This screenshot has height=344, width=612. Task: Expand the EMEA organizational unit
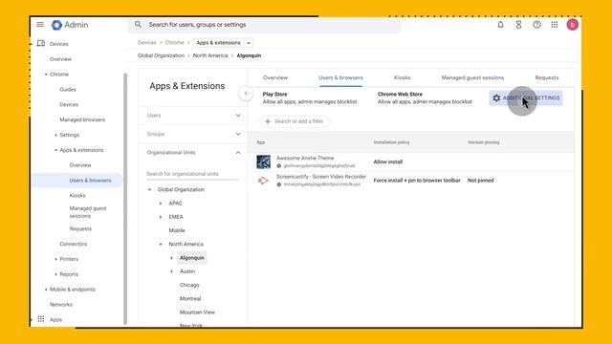[161, 217]
